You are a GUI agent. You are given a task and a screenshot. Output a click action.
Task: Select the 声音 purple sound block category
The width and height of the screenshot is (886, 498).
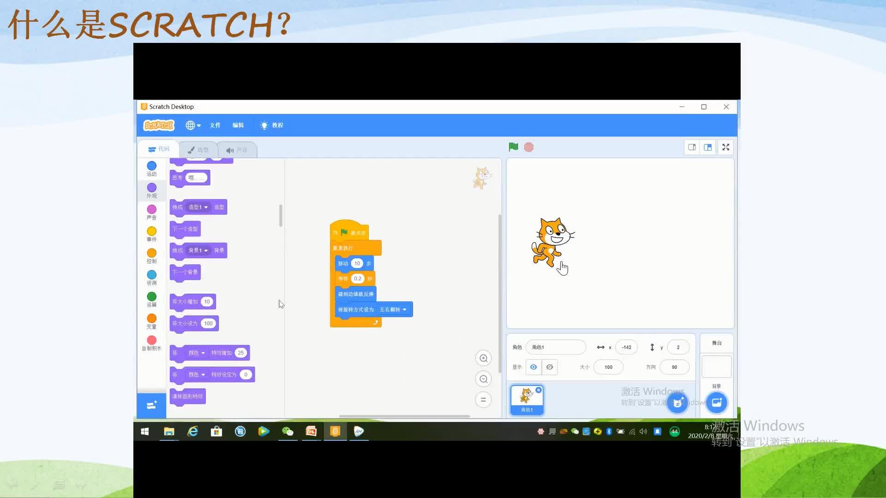click(151, 212)
